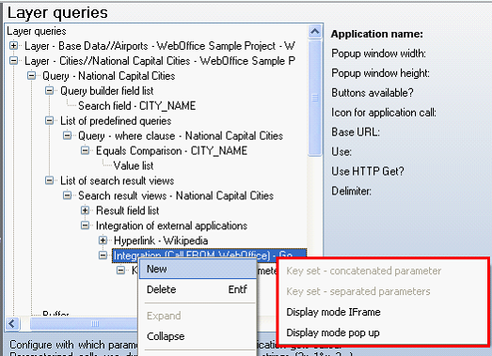Select List of search result views item
Screen dimensions: 492x356
pyautogui.click(x=117, y=181)
